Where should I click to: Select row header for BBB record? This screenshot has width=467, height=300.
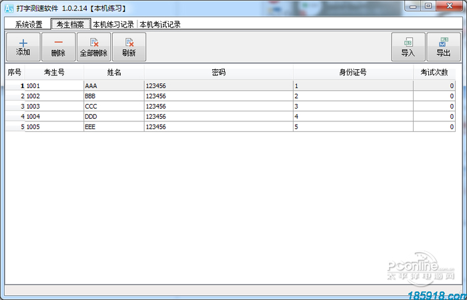point(15,96)
